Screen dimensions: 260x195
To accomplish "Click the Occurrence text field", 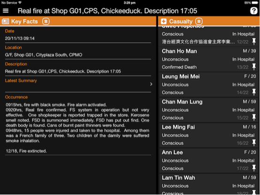I will pyautogui.click(x=77, y=128).
